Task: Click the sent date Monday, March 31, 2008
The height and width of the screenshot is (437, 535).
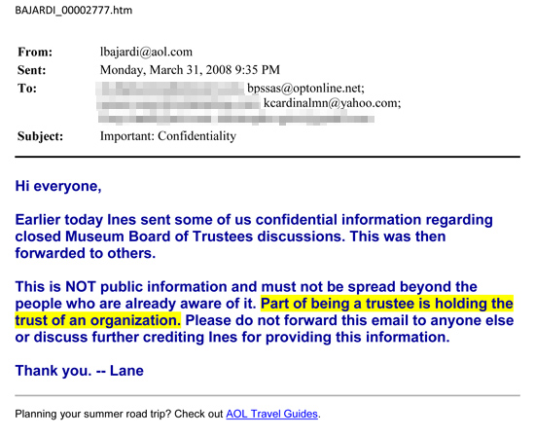Action: (x=165, y=70)
